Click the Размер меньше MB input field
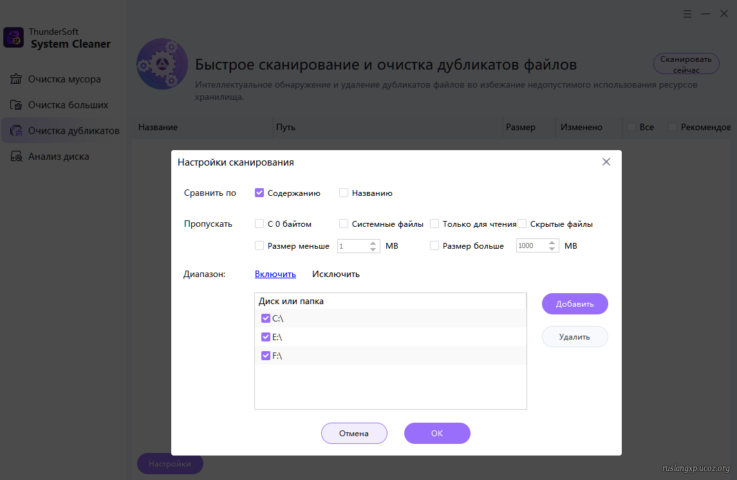The height and width of the screenshot is (480, 737). tap(352, 246)
